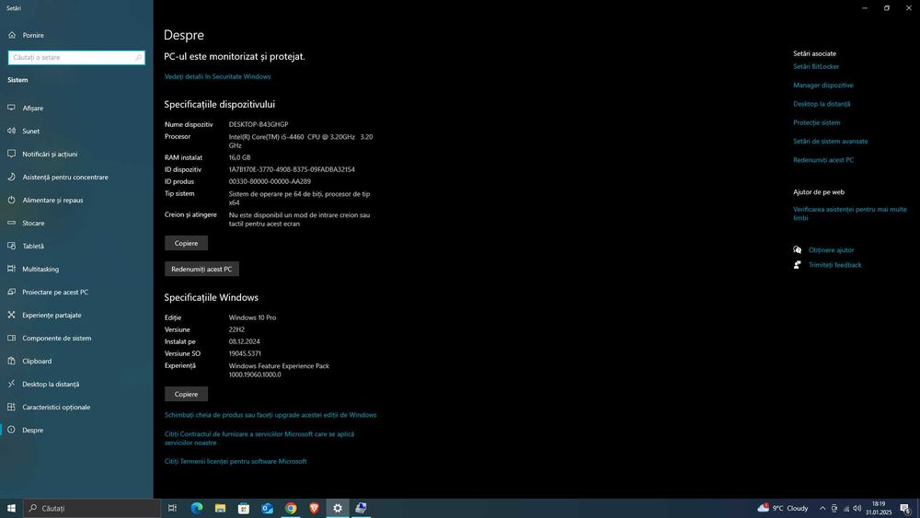Open File Explorer from taskbar

point(220,508)
